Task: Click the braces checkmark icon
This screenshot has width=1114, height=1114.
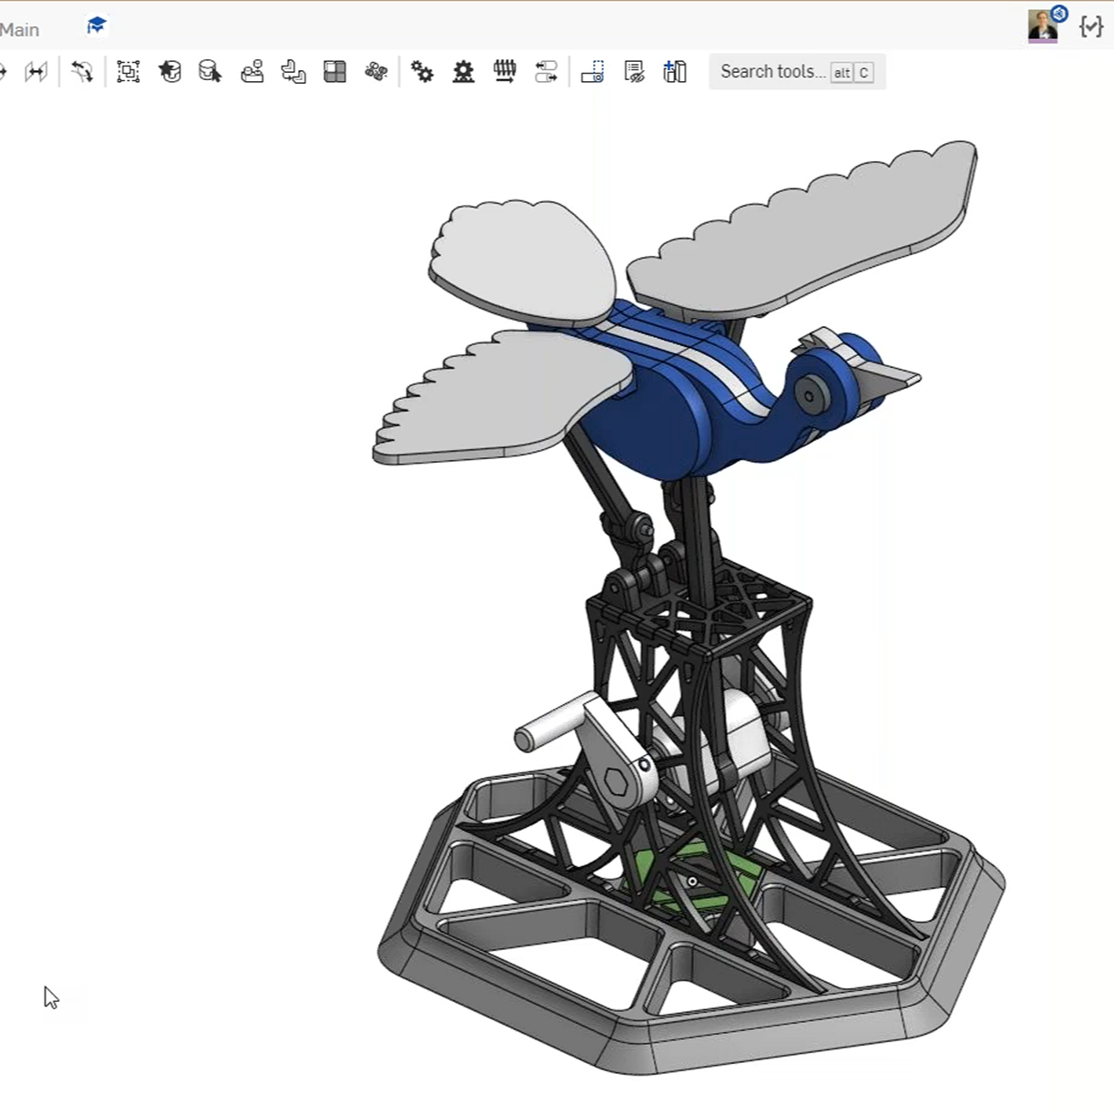Action: pos(1090,26)
